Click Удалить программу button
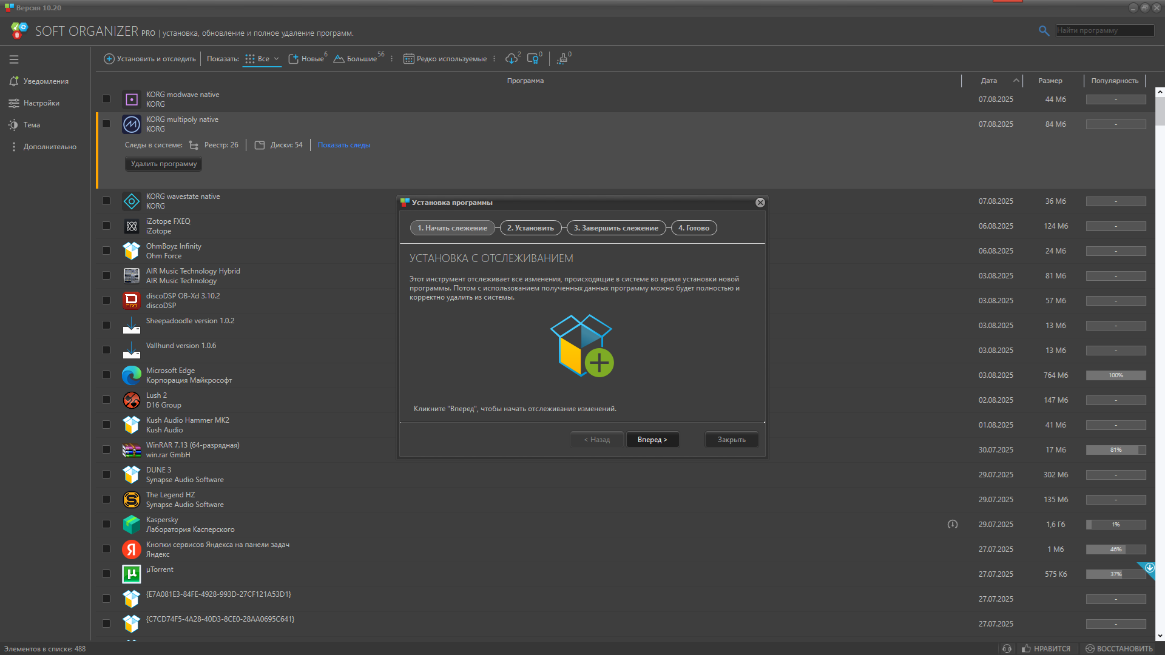Viewport: 1165px width, 655px height. click(164, 164)
